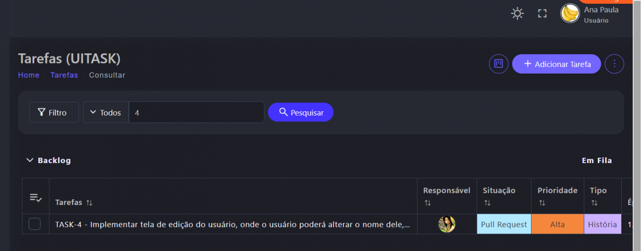Navigate to the Tarefas breadcrumb link
The image size is (641, 251).
coord(64,75)
